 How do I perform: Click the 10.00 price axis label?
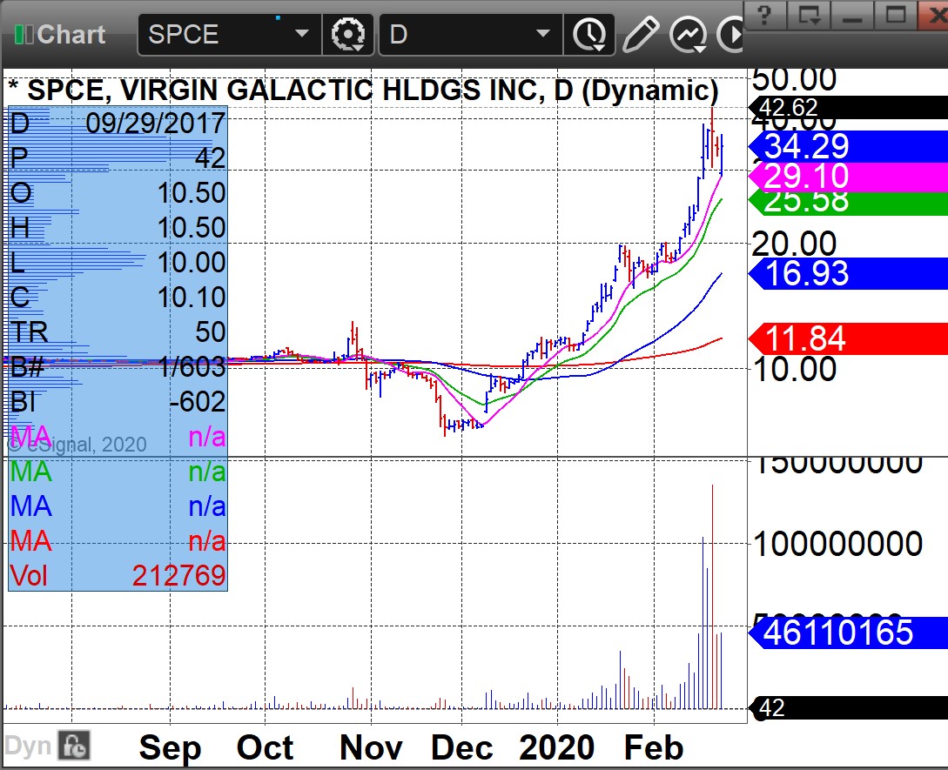pyautogui.click(x=794, y=369)
